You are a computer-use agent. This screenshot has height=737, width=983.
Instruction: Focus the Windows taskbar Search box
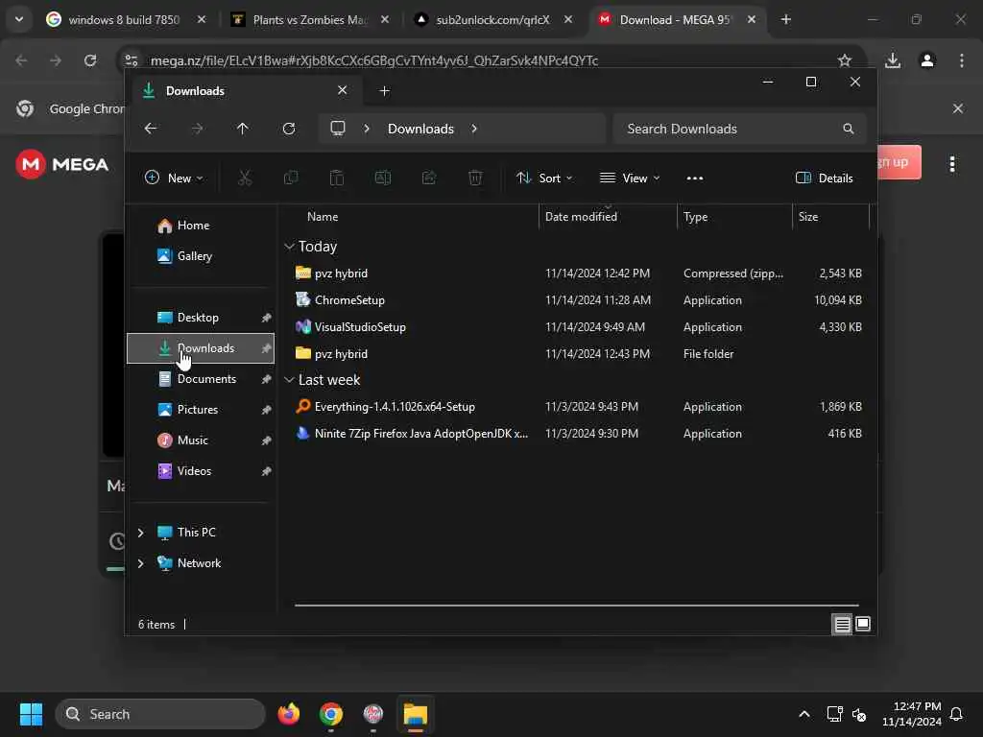pyautogui.click(x=160, y=714)
